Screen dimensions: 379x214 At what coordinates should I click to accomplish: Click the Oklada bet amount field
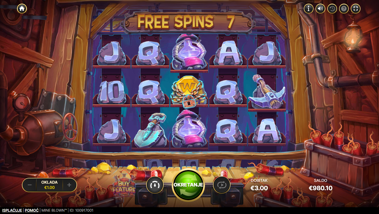(49, 185)
